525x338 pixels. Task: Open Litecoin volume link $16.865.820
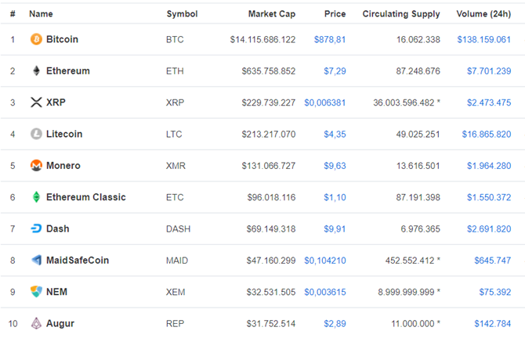(487, 135)
